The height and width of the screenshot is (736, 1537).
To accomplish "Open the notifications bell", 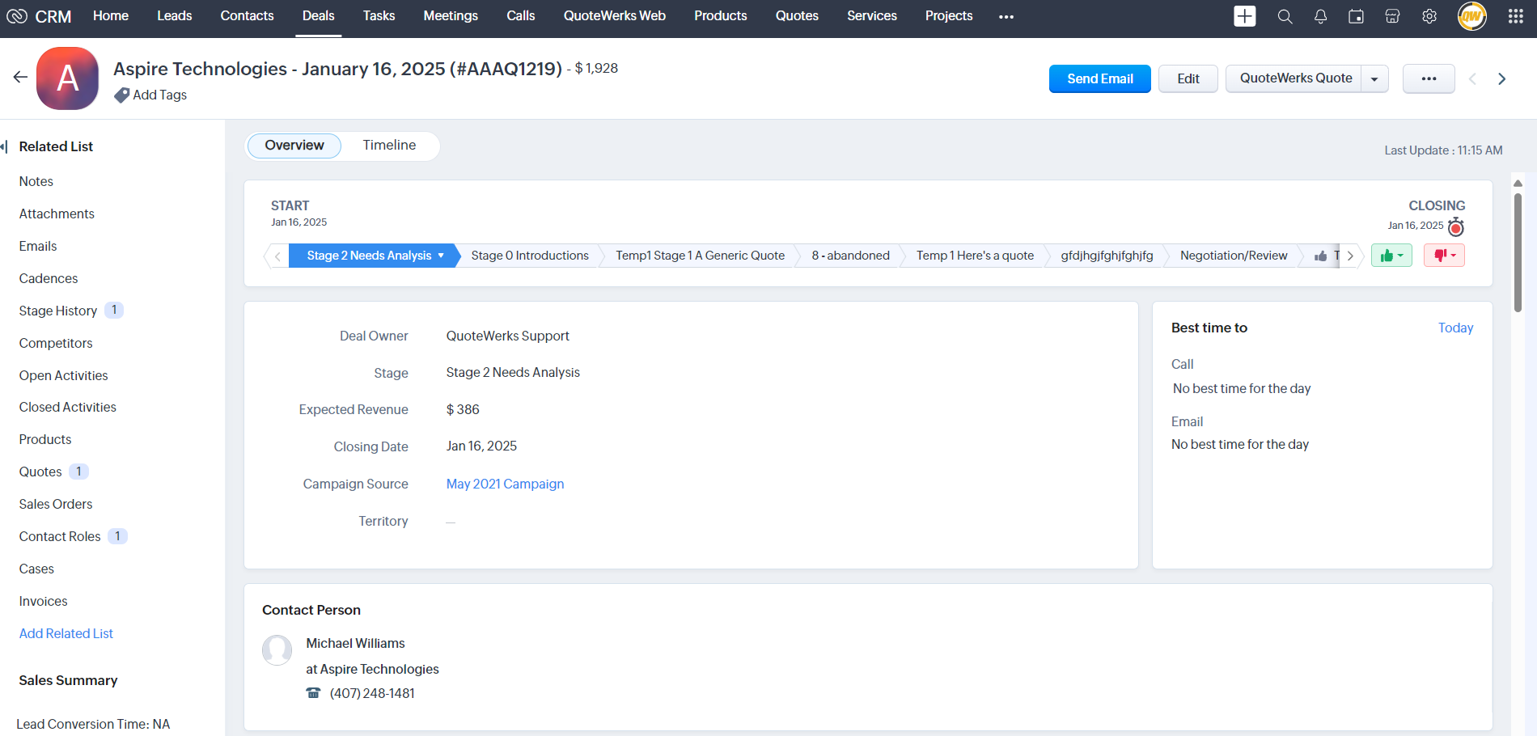I will pos(1320,17).
